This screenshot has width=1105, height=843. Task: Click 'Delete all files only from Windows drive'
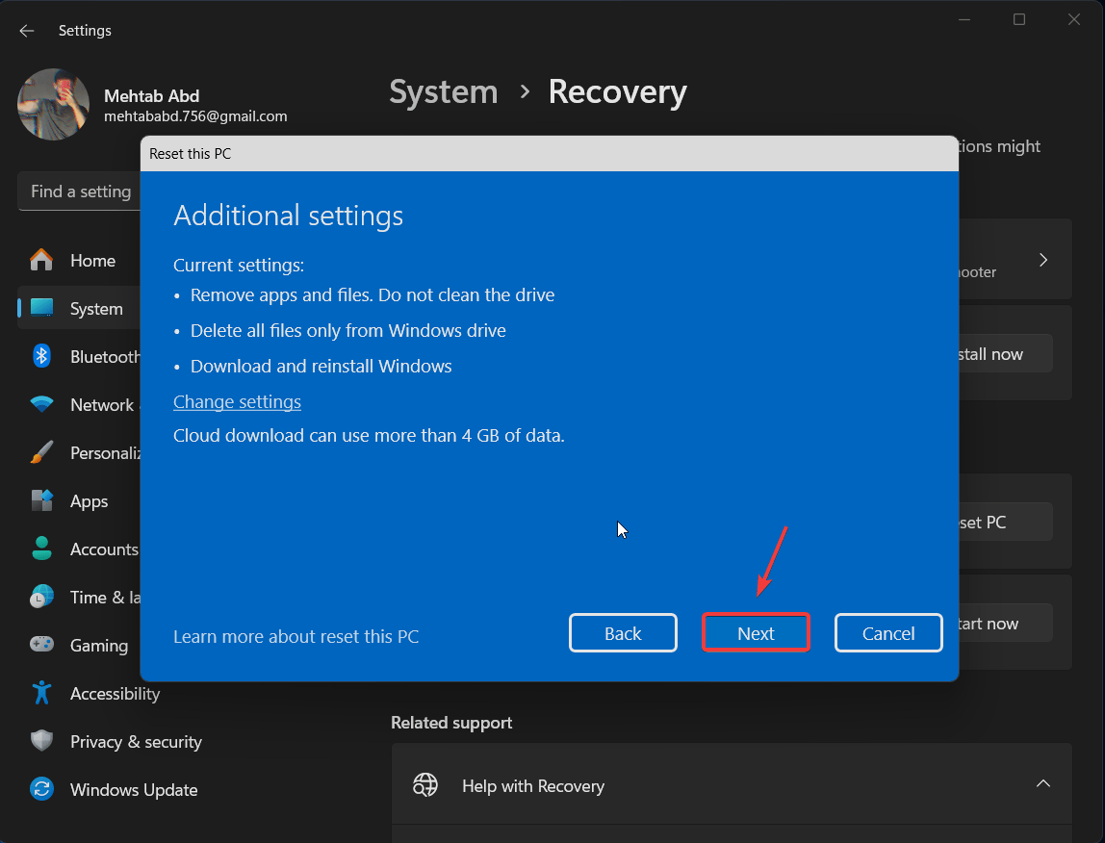(348, 331)
